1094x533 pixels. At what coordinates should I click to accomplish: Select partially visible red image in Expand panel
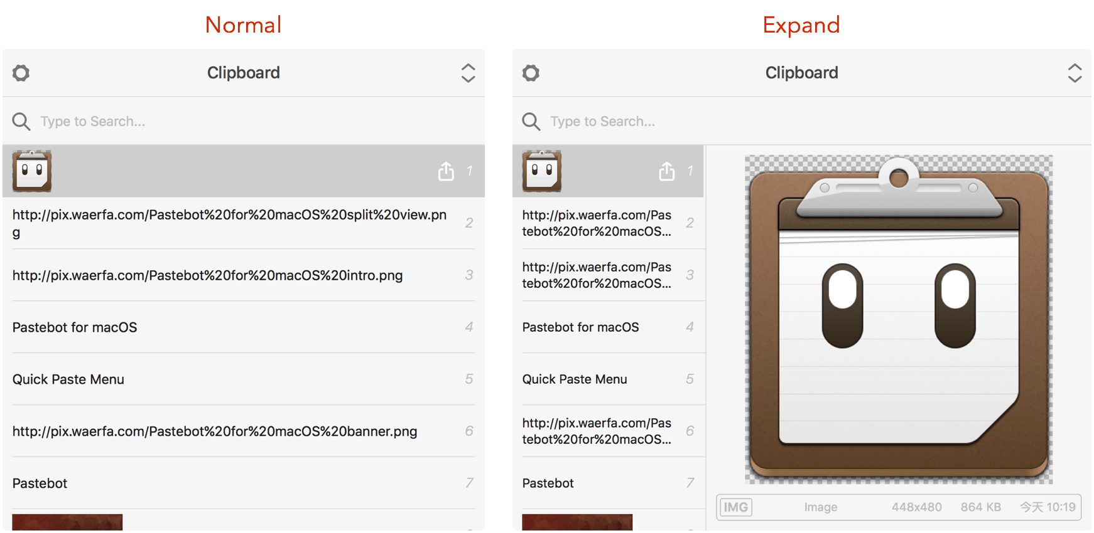pos(577,522)
